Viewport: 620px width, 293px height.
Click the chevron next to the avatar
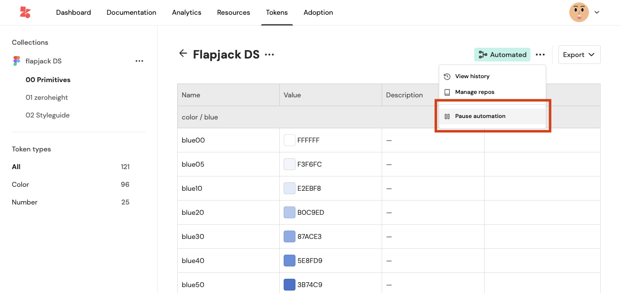coord(597,12)
